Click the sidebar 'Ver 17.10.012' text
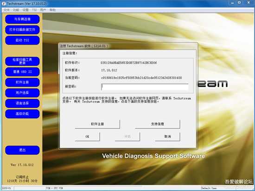The height and width of the screenshot is (191, 255). tap(22, 165)
